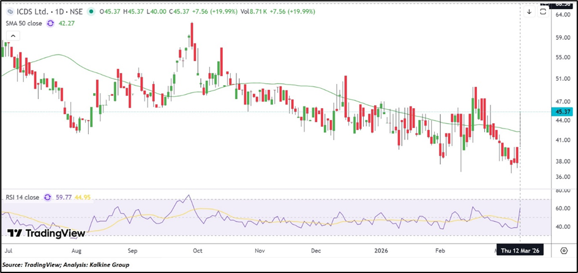Collapse the indicator legend with chevron
578x273 pixels.
(x=12, y=36)
